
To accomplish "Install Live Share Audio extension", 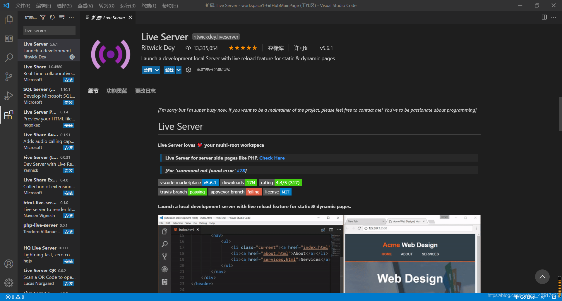I will pyautogui.click(x=68, y=148).
